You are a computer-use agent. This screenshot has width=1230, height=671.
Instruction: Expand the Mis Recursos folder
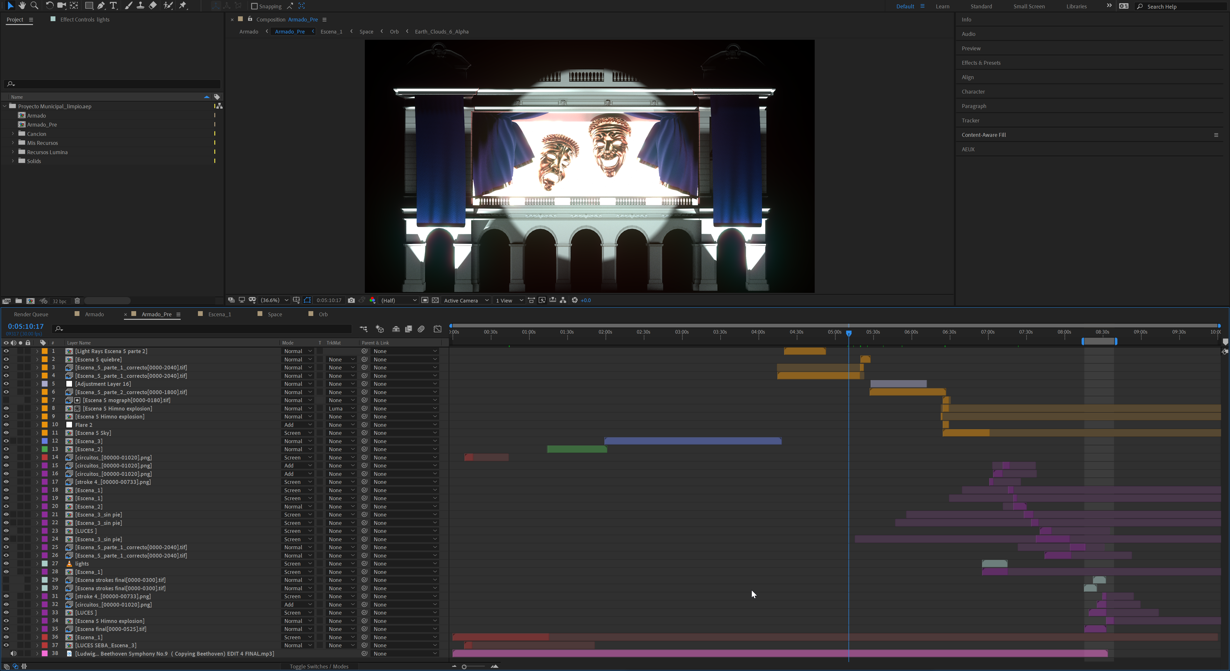13,143
